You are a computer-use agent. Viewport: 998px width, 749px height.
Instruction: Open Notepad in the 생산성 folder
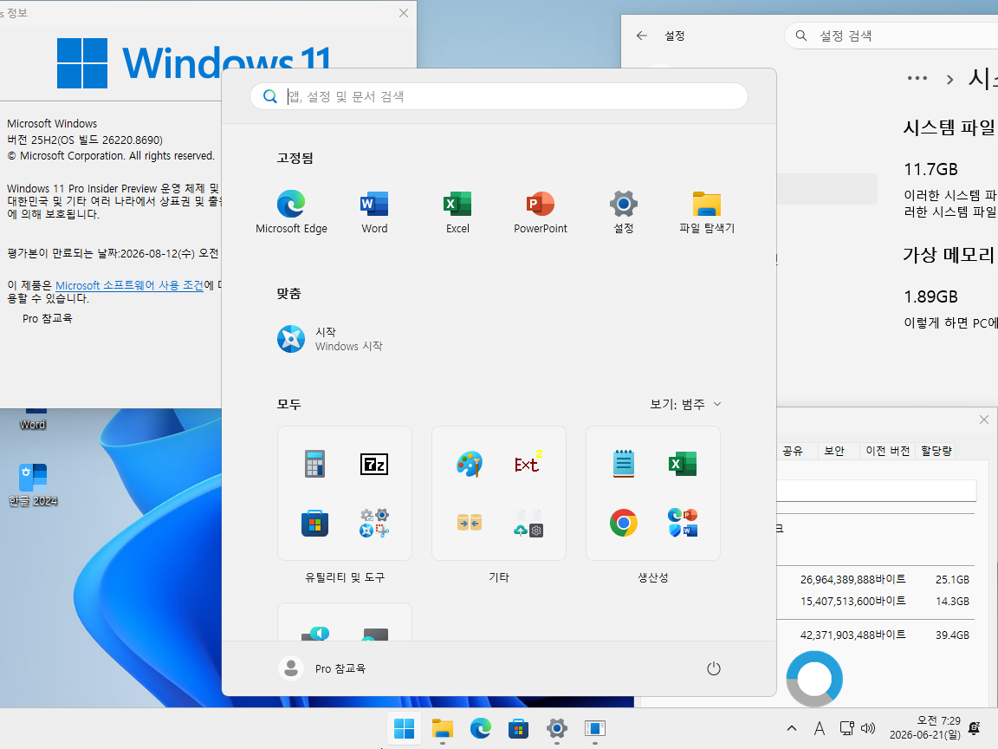click(x=623, y=464)
